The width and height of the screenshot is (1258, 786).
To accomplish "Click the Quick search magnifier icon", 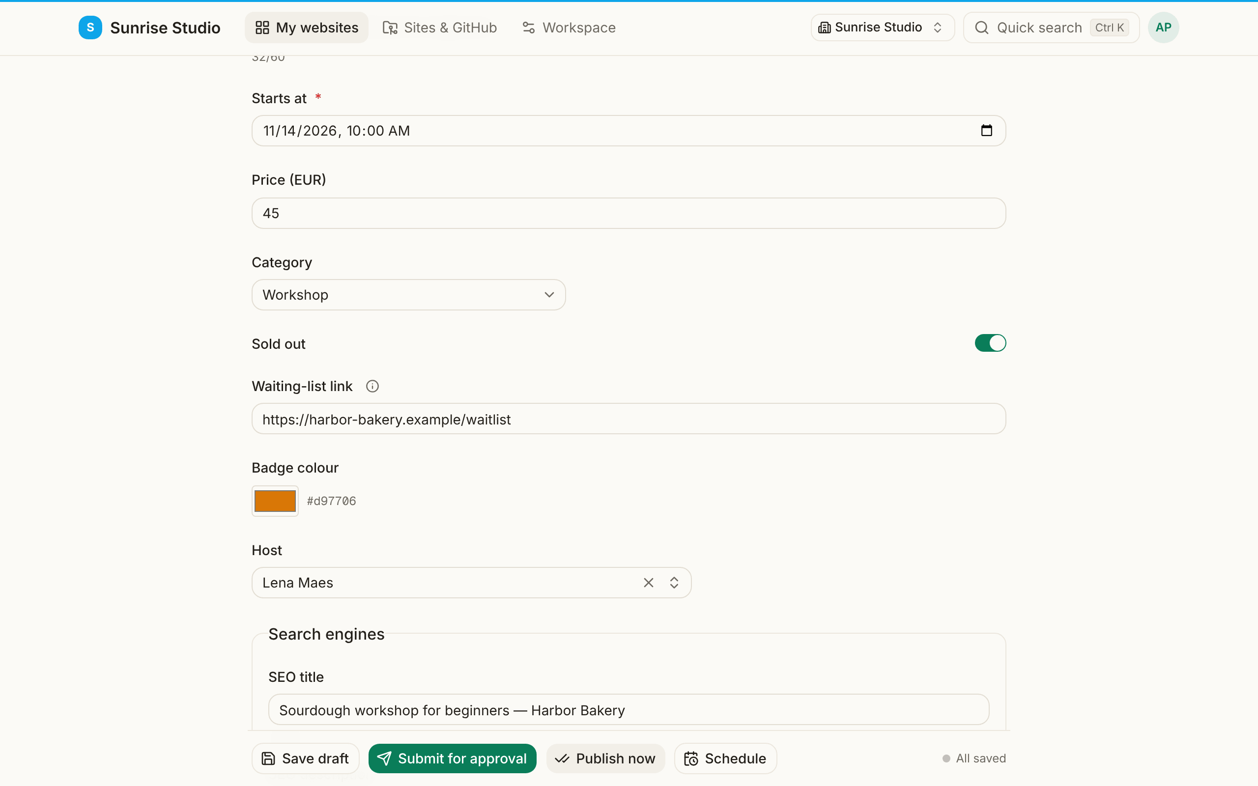I will click(981, 28).
